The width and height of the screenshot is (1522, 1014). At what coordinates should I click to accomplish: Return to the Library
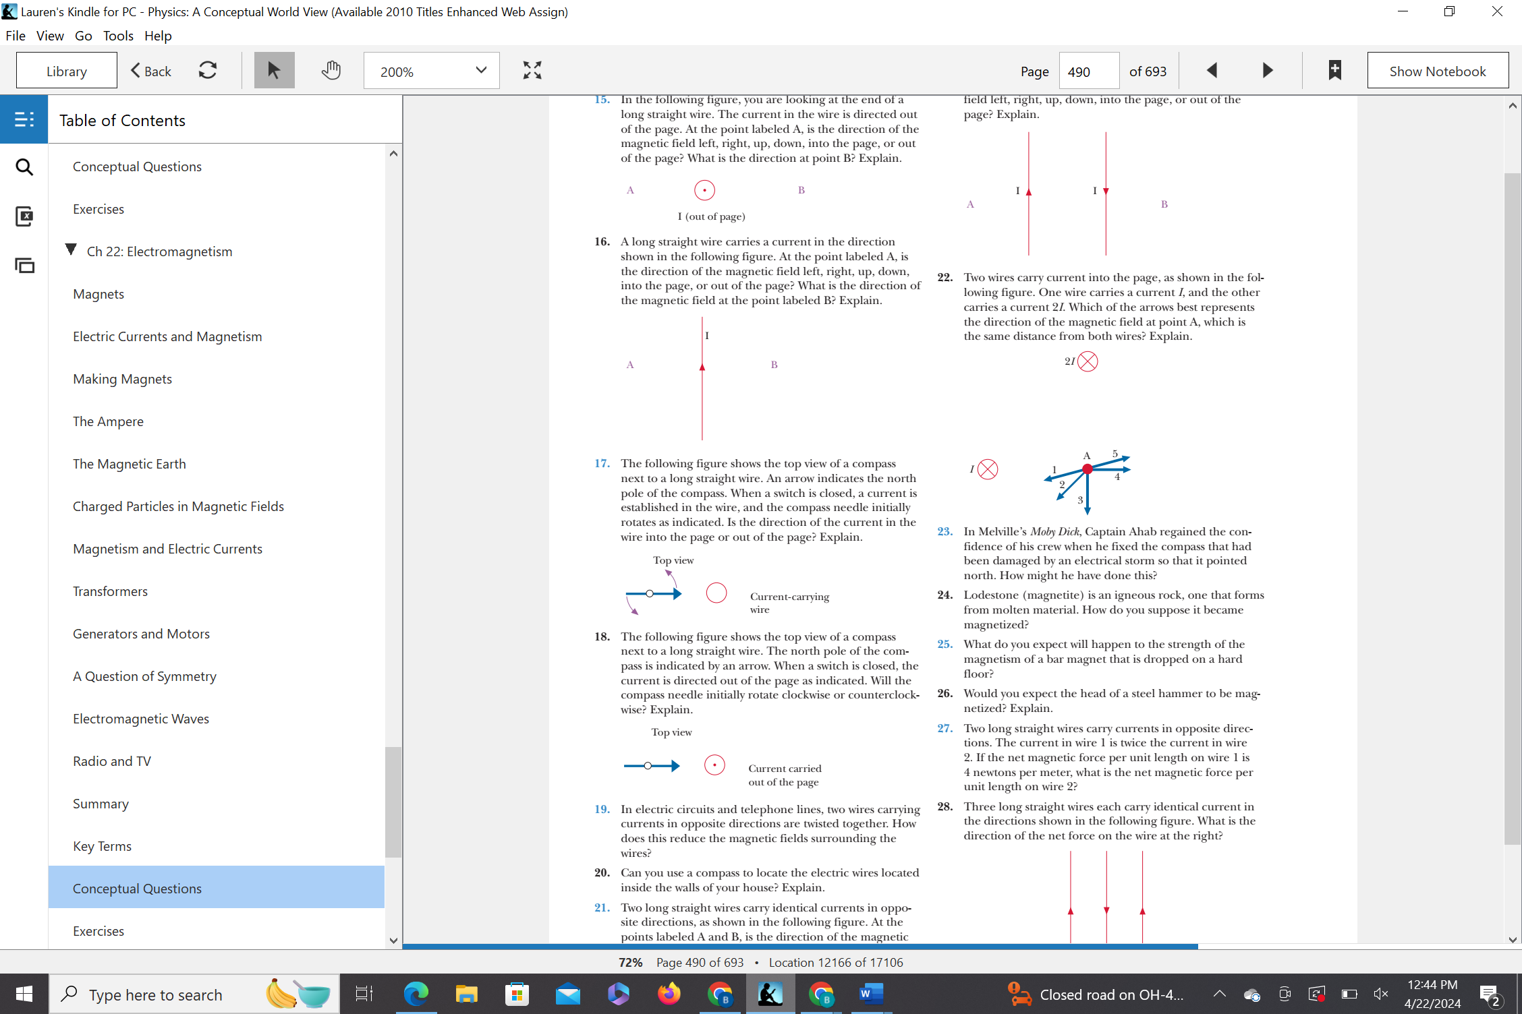(65, 70)
